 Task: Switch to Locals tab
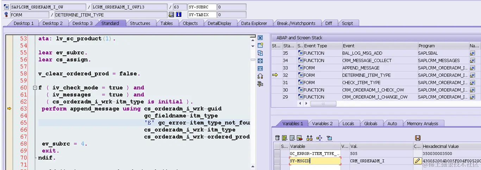pos(348,123)
